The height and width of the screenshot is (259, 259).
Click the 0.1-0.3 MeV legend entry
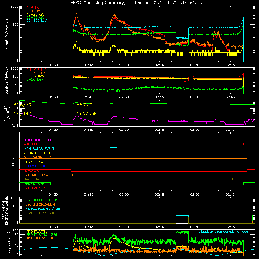pyautogui.click(x=37, y=70)
